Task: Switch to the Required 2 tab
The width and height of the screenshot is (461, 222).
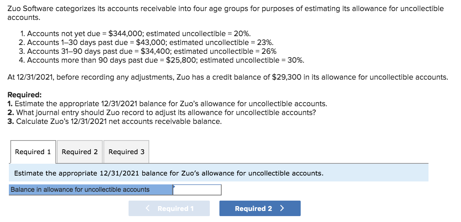Action: (79, 152)
